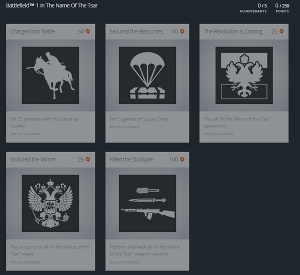Click points icon on Secured the Resources
Viewport: 300px width, 275px height.
182,31
